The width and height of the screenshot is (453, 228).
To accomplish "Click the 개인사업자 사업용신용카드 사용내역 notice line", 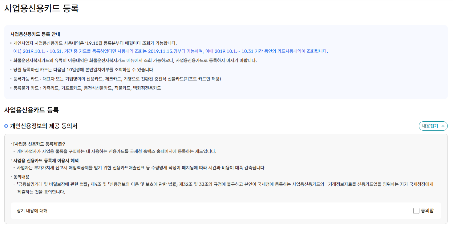I will point(95,43).
